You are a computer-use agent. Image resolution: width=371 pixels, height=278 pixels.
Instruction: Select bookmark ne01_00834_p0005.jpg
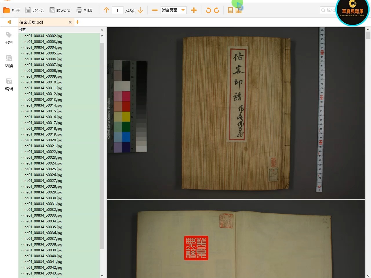tap(43, 53)
